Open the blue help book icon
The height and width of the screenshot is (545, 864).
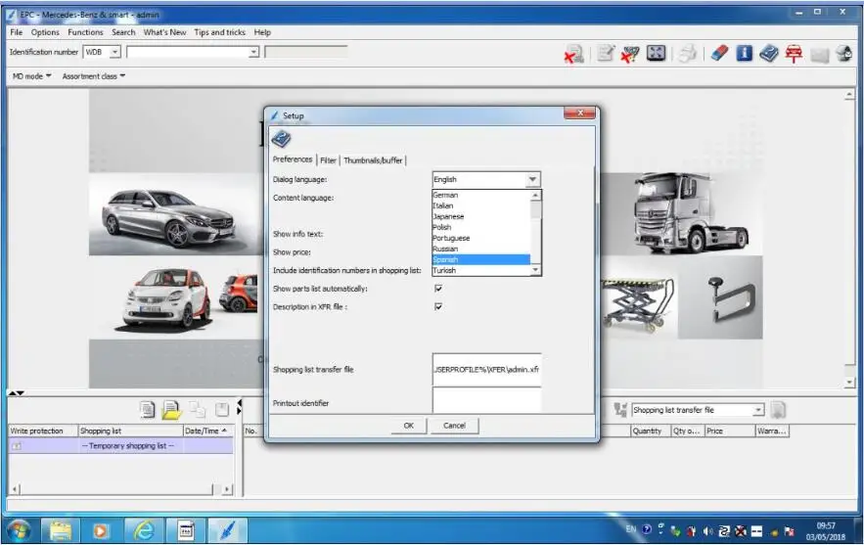point(768,54)
